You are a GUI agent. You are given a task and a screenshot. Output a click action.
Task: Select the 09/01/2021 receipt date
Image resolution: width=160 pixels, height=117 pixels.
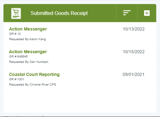pyautogui.click(x=133, y=75)
